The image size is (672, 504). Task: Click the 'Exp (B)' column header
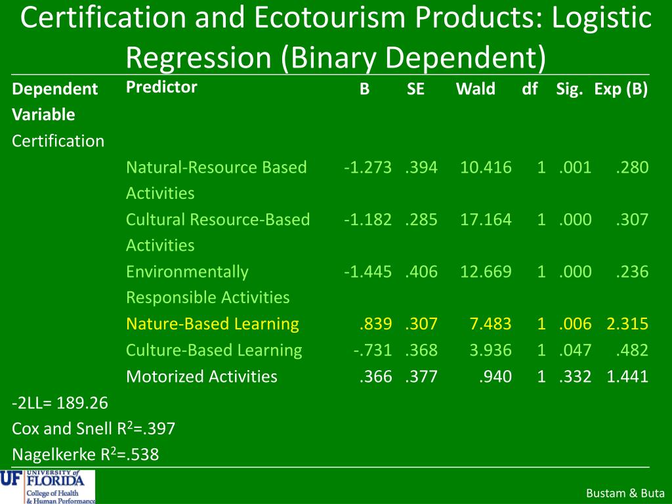621,89
